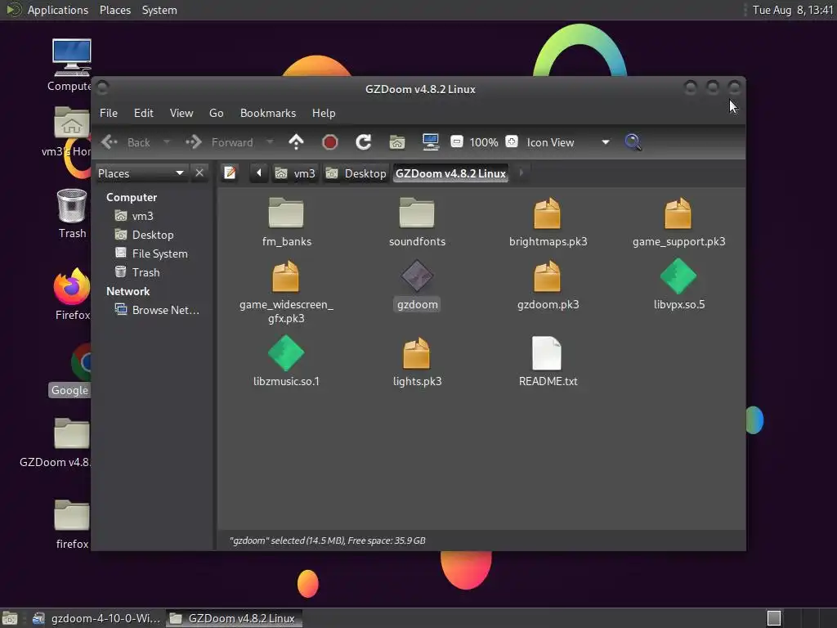Image resolution: width=837 pixels, height=628 pixels.
Task: Open Computer location from toolbar
Action: 430,142
